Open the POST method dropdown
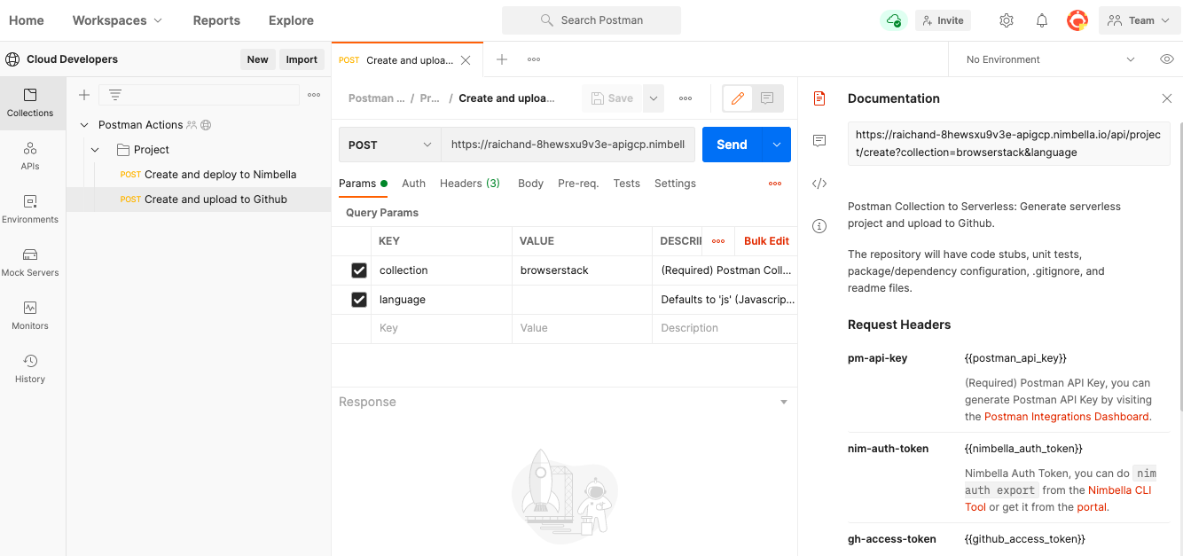The image size is (1183, 556). (x=389, y=145)
